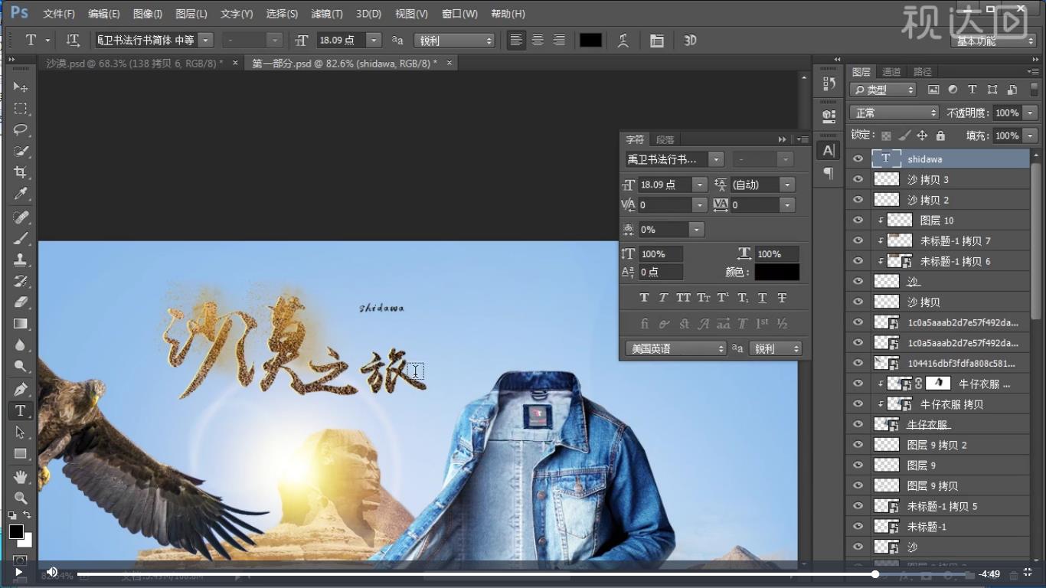
Task: Hide the shidawa text layer
Action: tap(858, 158)
